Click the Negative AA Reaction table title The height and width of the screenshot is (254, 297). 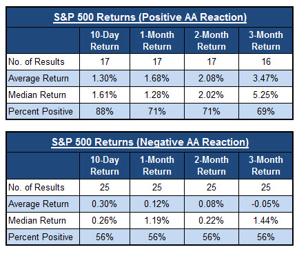150,142
